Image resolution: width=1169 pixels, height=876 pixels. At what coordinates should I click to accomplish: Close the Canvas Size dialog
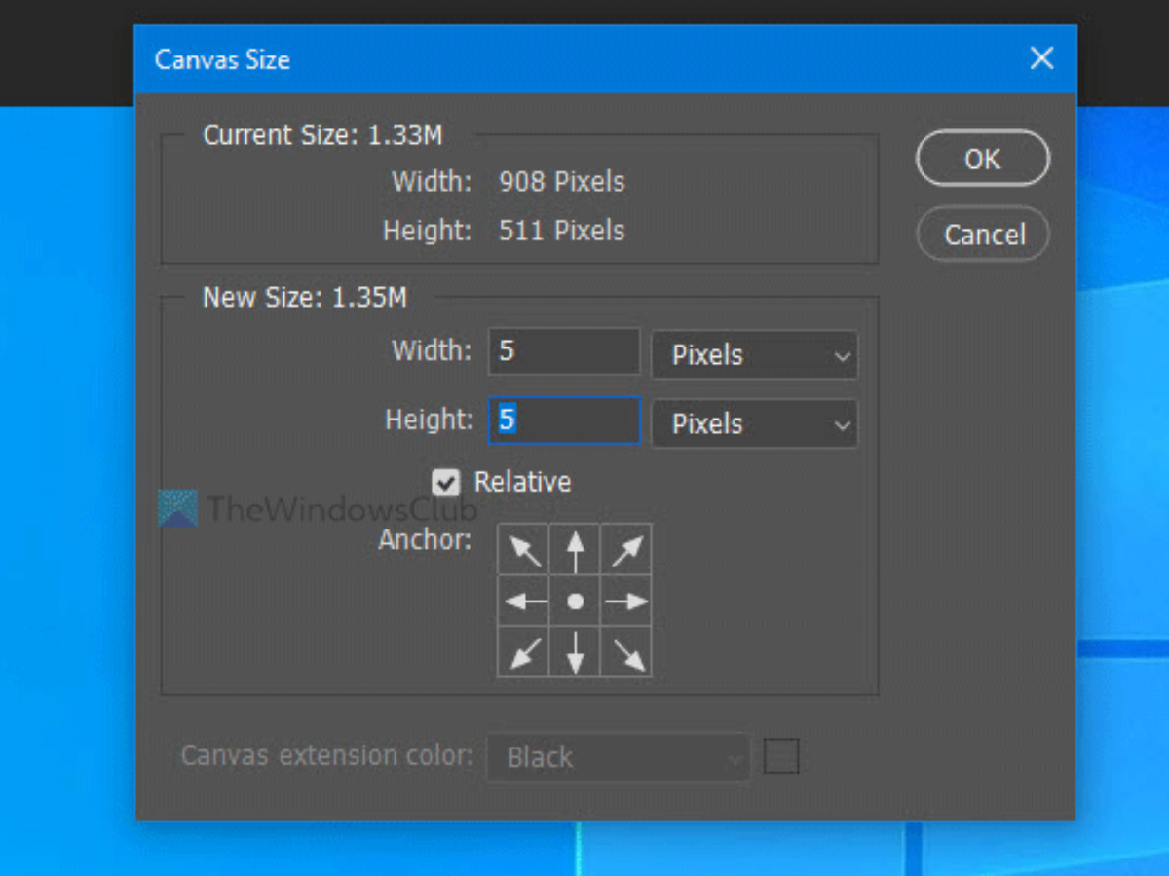[x=1041, y=58]
